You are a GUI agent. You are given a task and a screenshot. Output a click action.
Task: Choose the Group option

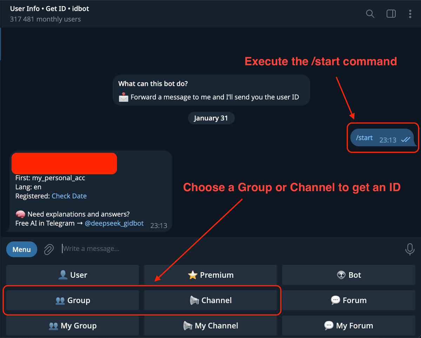pyautogui.click(x=72, y=300)
